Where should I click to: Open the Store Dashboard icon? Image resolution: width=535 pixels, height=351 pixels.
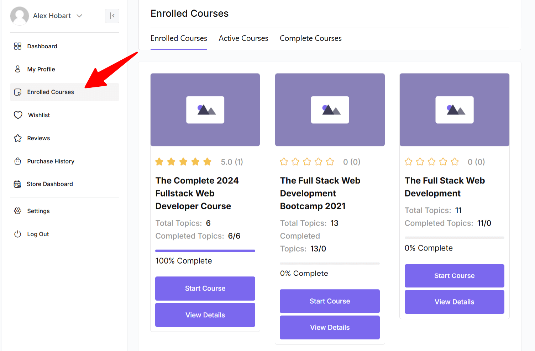(18, 184)
